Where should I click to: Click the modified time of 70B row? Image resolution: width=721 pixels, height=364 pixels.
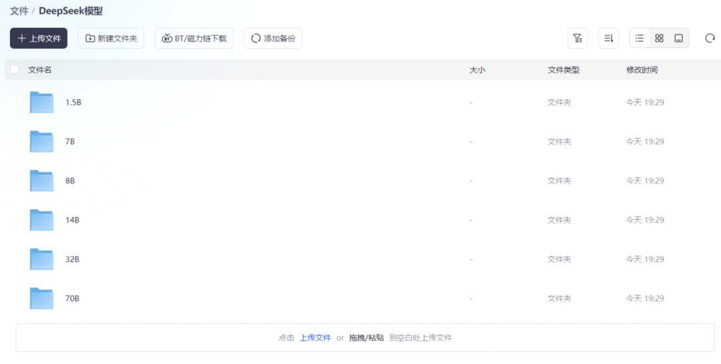click(x=645, y=298)
